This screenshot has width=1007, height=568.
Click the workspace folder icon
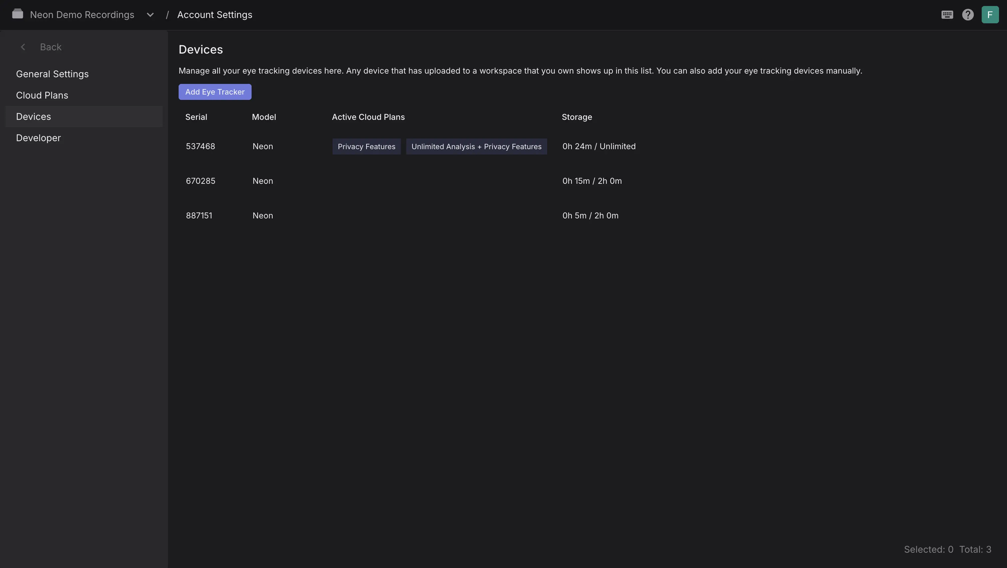pos(18,14)
